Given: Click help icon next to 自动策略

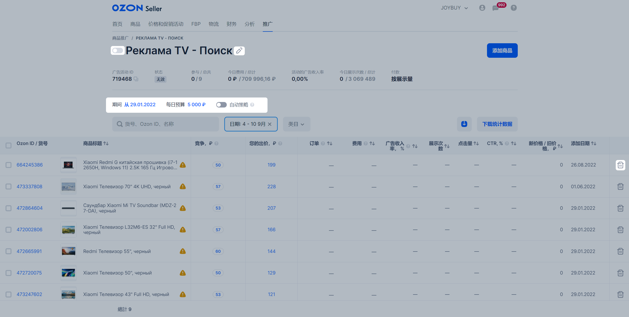Looking at the screenshot, I should 252,105.
